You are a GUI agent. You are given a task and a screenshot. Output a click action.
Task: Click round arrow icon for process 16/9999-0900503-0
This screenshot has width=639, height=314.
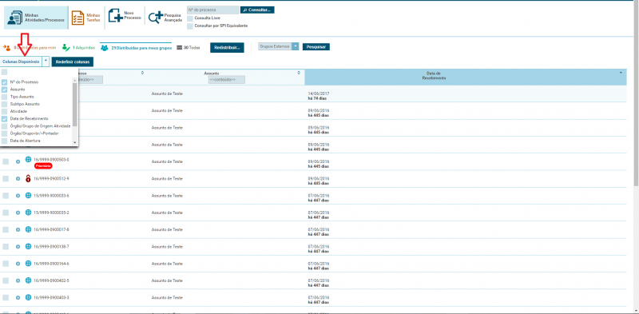tap(18, 162)
